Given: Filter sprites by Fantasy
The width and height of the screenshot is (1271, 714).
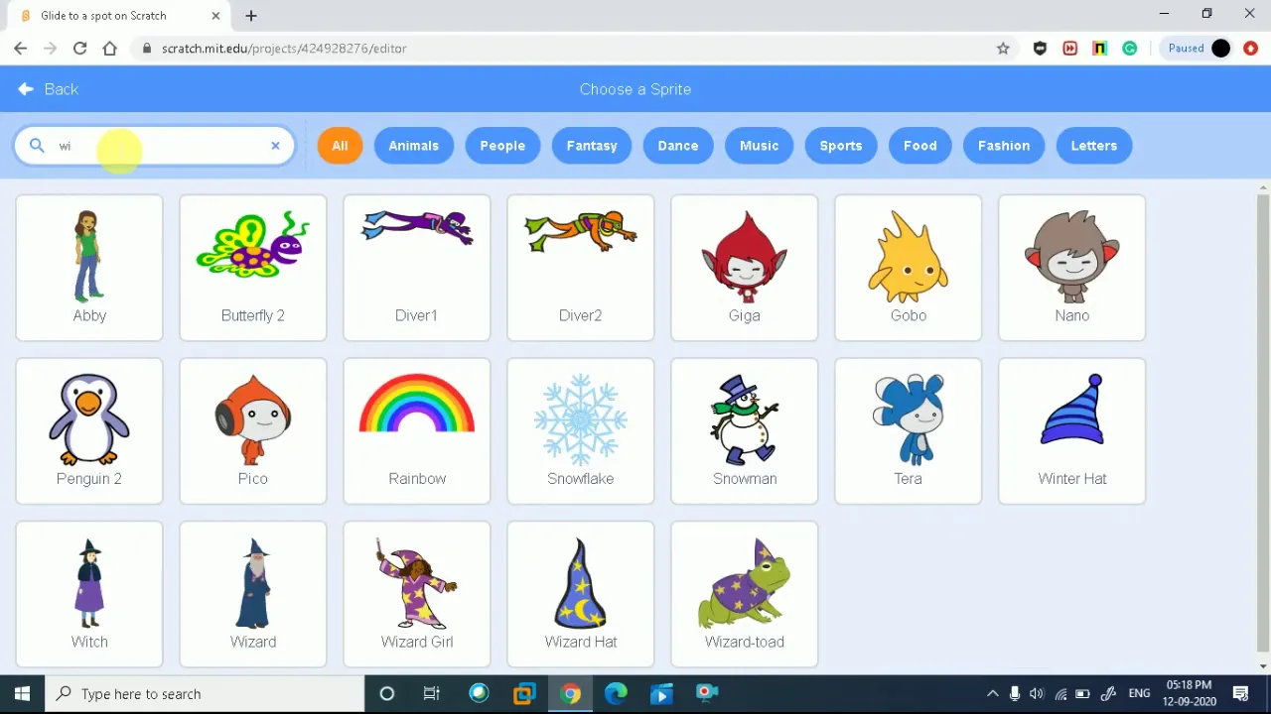Looking at the screenshot, I should [592, 146].
